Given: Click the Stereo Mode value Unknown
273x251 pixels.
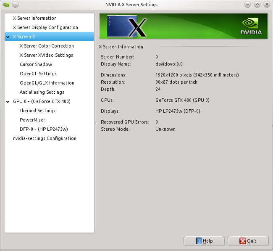Looking at the screenshot, I should point(165,129).
